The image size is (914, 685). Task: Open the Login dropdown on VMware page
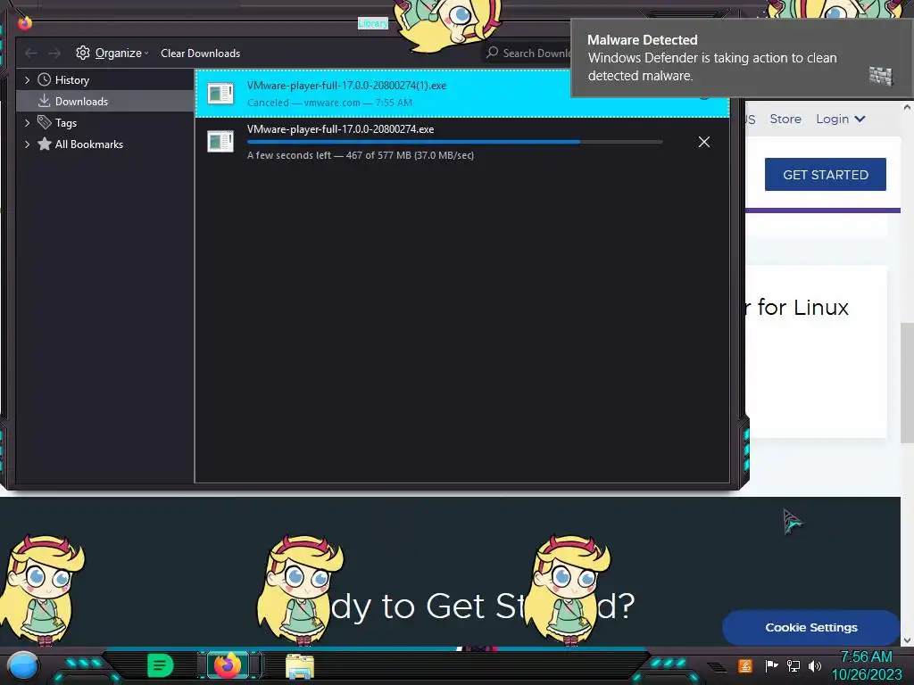[840, 119]
